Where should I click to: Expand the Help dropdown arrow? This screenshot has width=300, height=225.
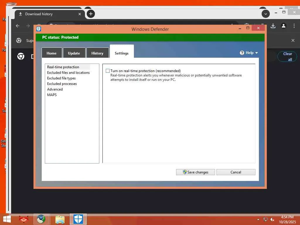(257, 53)
